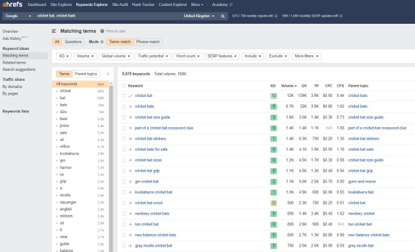Switch to Phrase match mode
This screenshot has height=252, width=415.
pos(148,42)
